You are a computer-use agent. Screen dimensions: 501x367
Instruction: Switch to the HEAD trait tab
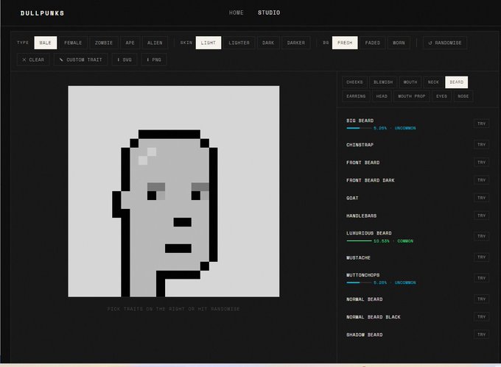click(382, 96)
